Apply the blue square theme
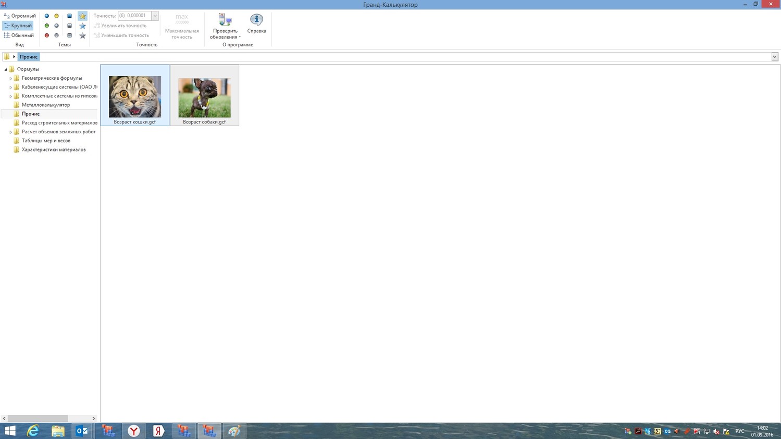781x439 pixels. click(69, 16)
